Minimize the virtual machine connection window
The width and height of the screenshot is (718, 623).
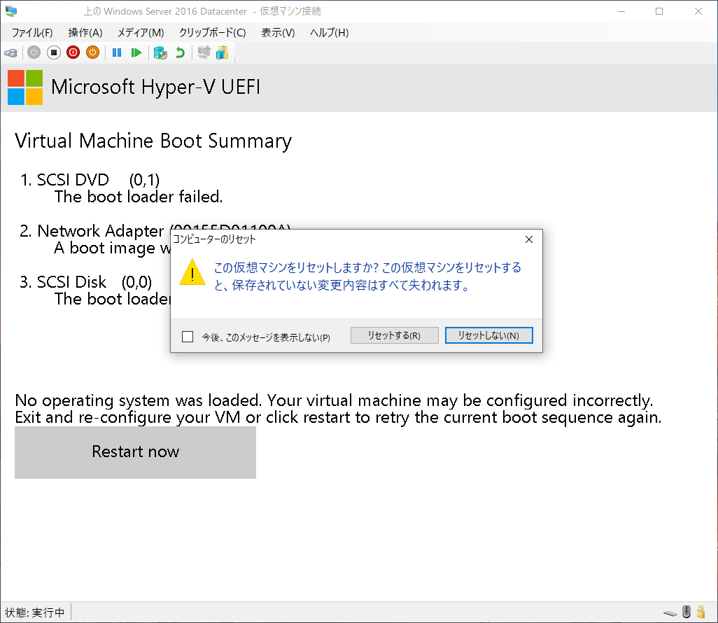pos(621,11)
